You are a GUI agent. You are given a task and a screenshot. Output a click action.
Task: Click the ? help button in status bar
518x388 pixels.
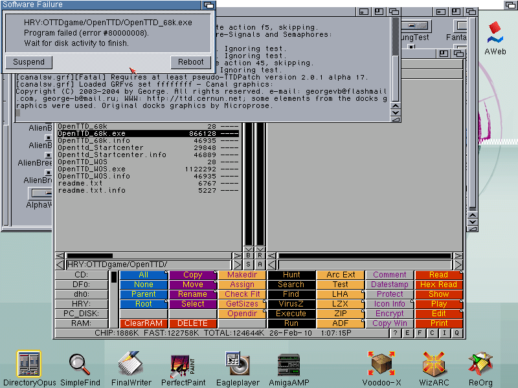pos(396,333)
